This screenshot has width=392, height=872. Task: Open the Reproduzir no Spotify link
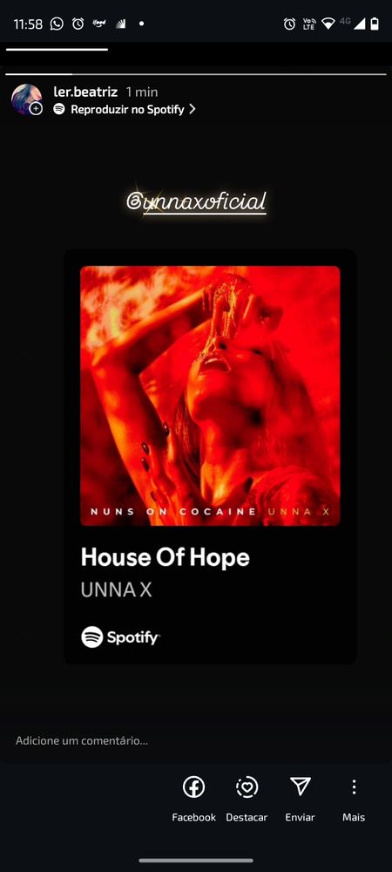click(x=127, y=110)
